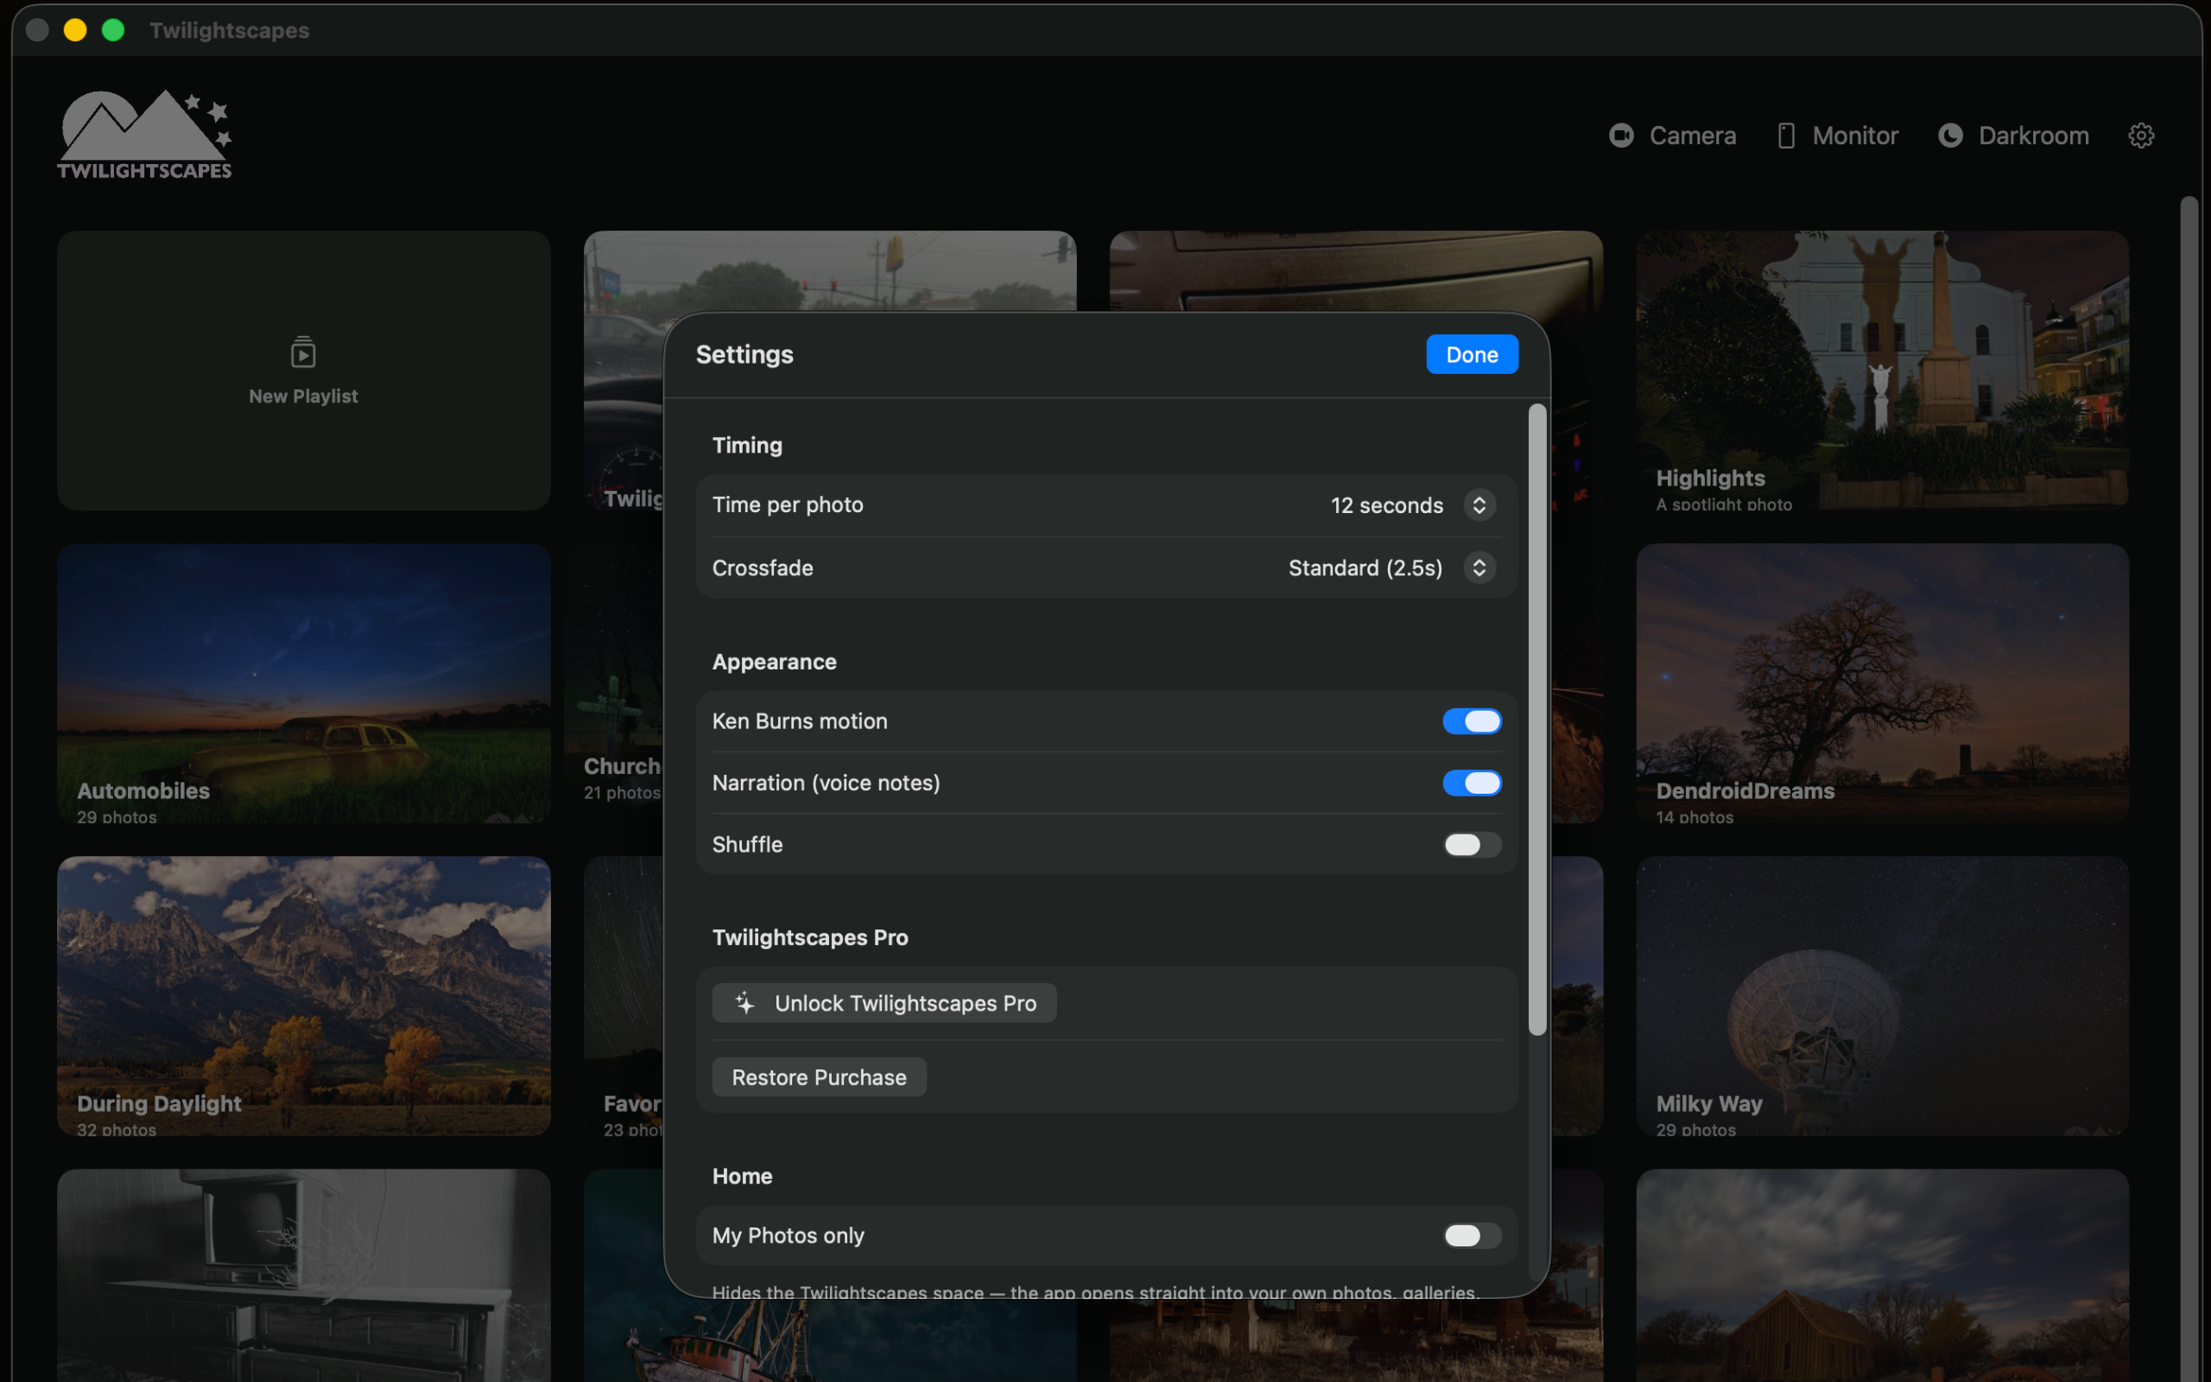
Task: Turn on My Photos only
Action: pyautogui.click(x=1472, y=1236)
